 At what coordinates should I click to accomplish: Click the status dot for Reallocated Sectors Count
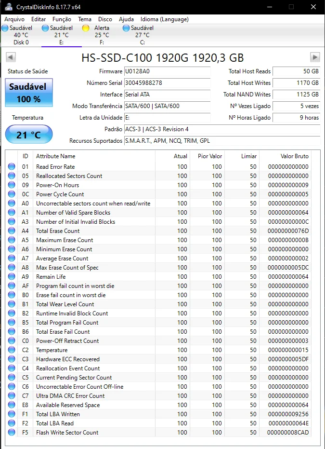pyautogui.click(x=12, y=176)
